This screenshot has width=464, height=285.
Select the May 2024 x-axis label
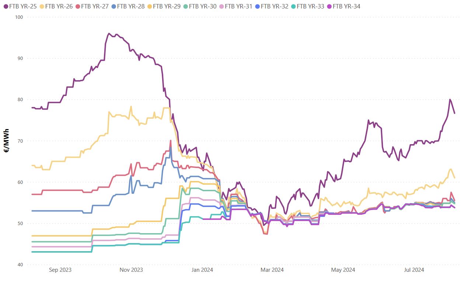click(343, 270)
